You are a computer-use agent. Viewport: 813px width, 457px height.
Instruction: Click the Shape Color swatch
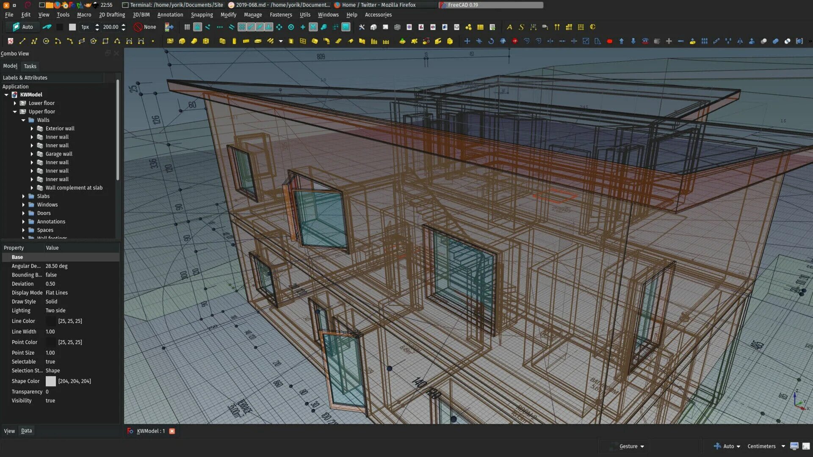[50, 381]
